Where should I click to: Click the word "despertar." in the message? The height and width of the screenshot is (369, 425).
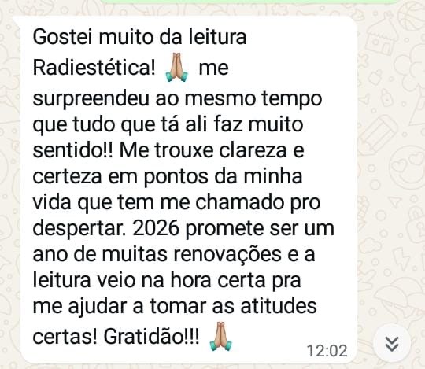point(79,229)
